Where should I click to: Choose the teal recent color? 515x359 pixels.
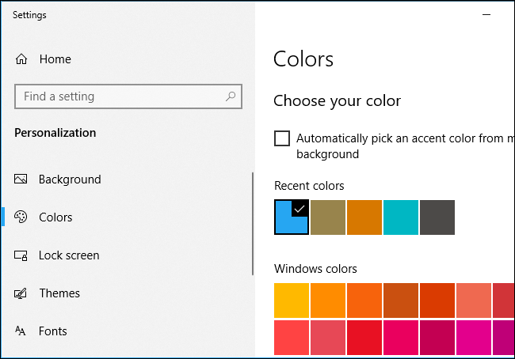pyautogui.click(x=401, y=217)
